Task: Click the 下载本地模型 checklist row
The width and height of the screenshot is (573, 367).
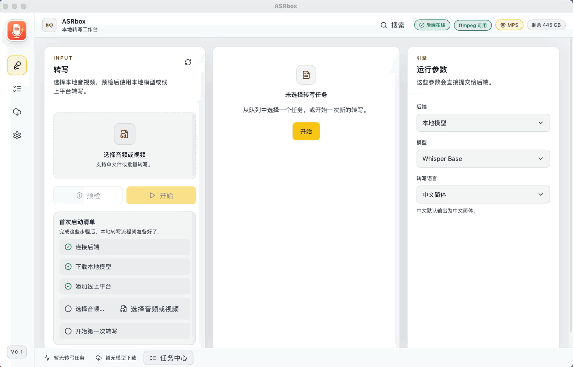Action: [x=125, y=266]
